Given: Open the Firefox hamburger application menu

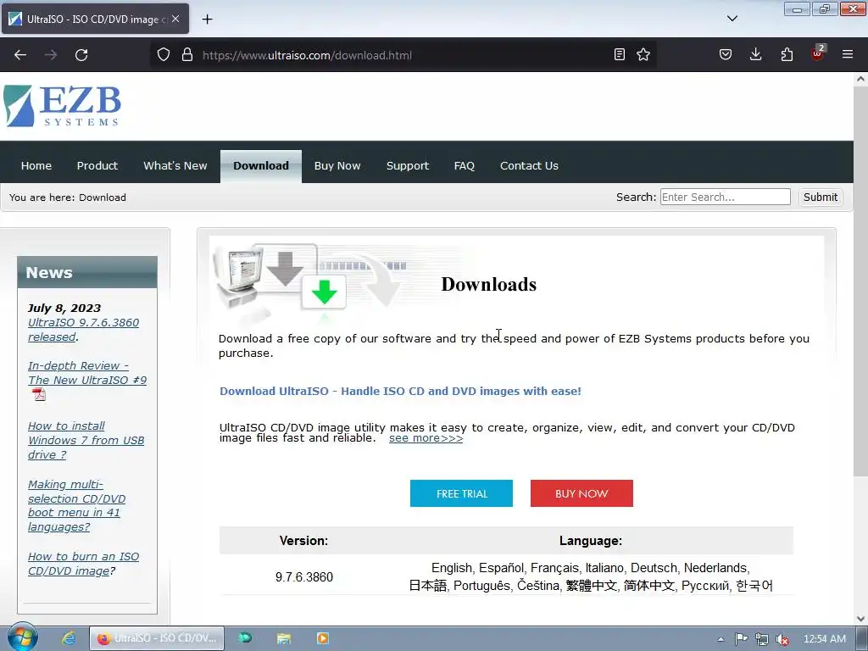Looking at the screenshot, I should pos(848,55).
